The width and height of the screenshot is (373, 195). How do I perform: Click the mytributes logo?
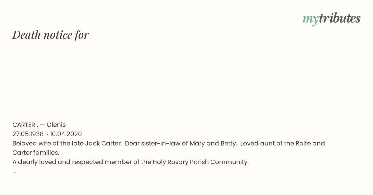(x=331, y=19)
